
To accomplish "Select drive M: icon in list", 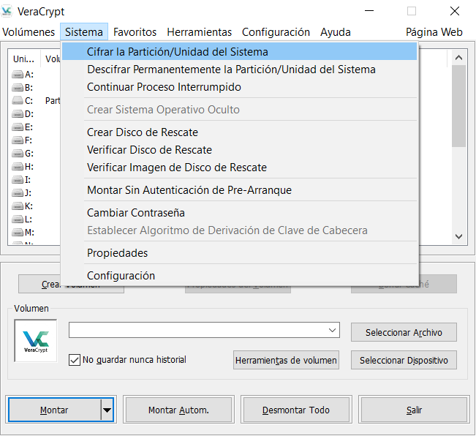I will click(x=18, y=233).
